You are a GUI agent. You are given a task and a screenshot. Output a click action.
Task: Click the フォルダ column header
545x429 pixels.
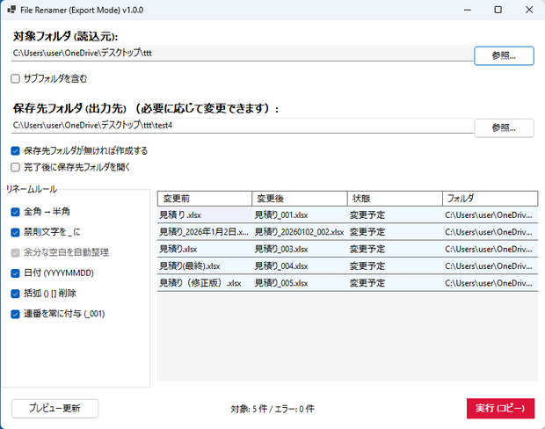(x=490, y=199)
